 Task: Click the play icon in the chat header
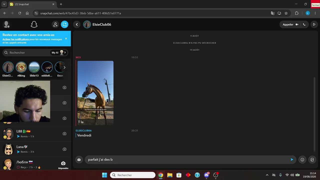click(314, 24)
